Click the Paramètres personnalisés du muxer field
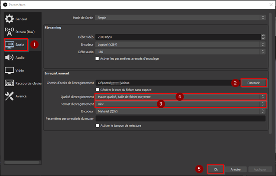 [180, 118]
